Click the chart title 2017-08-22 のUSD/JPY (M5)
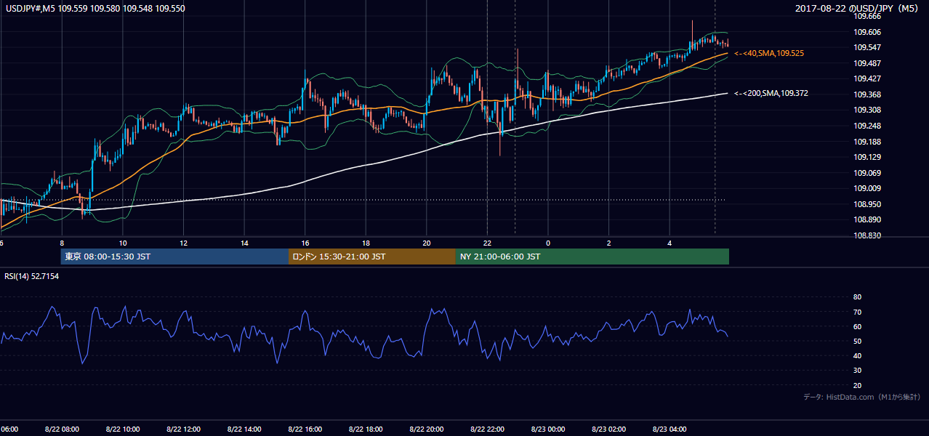This screenshot has height=436, width=929. [858, 9]
